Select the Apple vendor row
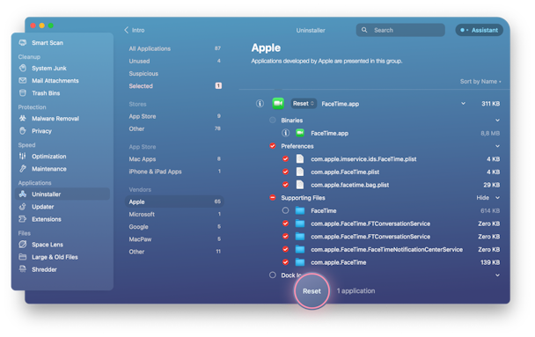 pos(174,201)
